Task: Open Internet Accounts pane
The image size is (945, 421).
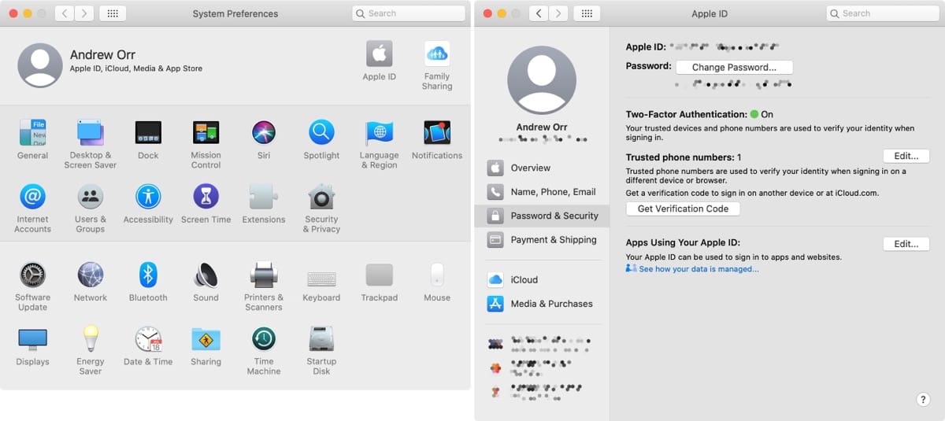Action: pyautogui.click(x=32, y=208)
